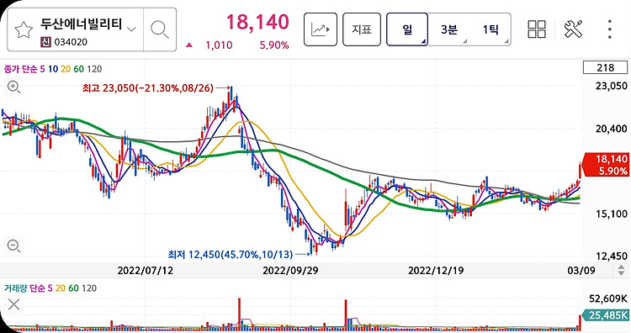Click the red 18,140 price tag on axis

click(x=606, y=165)
